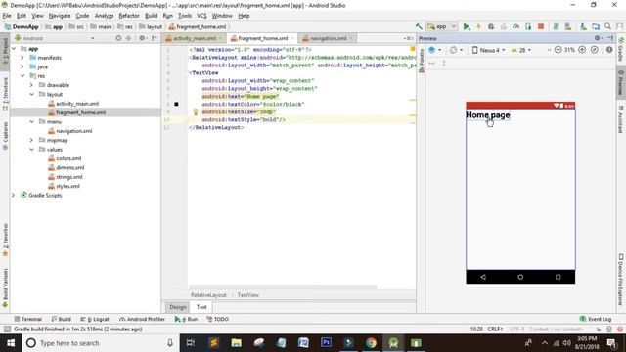626x352 pixels.
Task: Click the Home page text in preview
Action: tap(488, 115)
